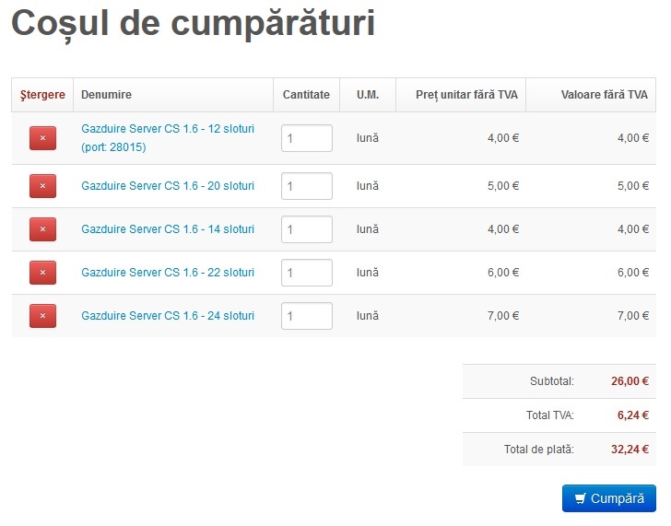Click the lună unit in 24 sloturi row
This screenshot has height=526, width=671.
coord(368,316)
